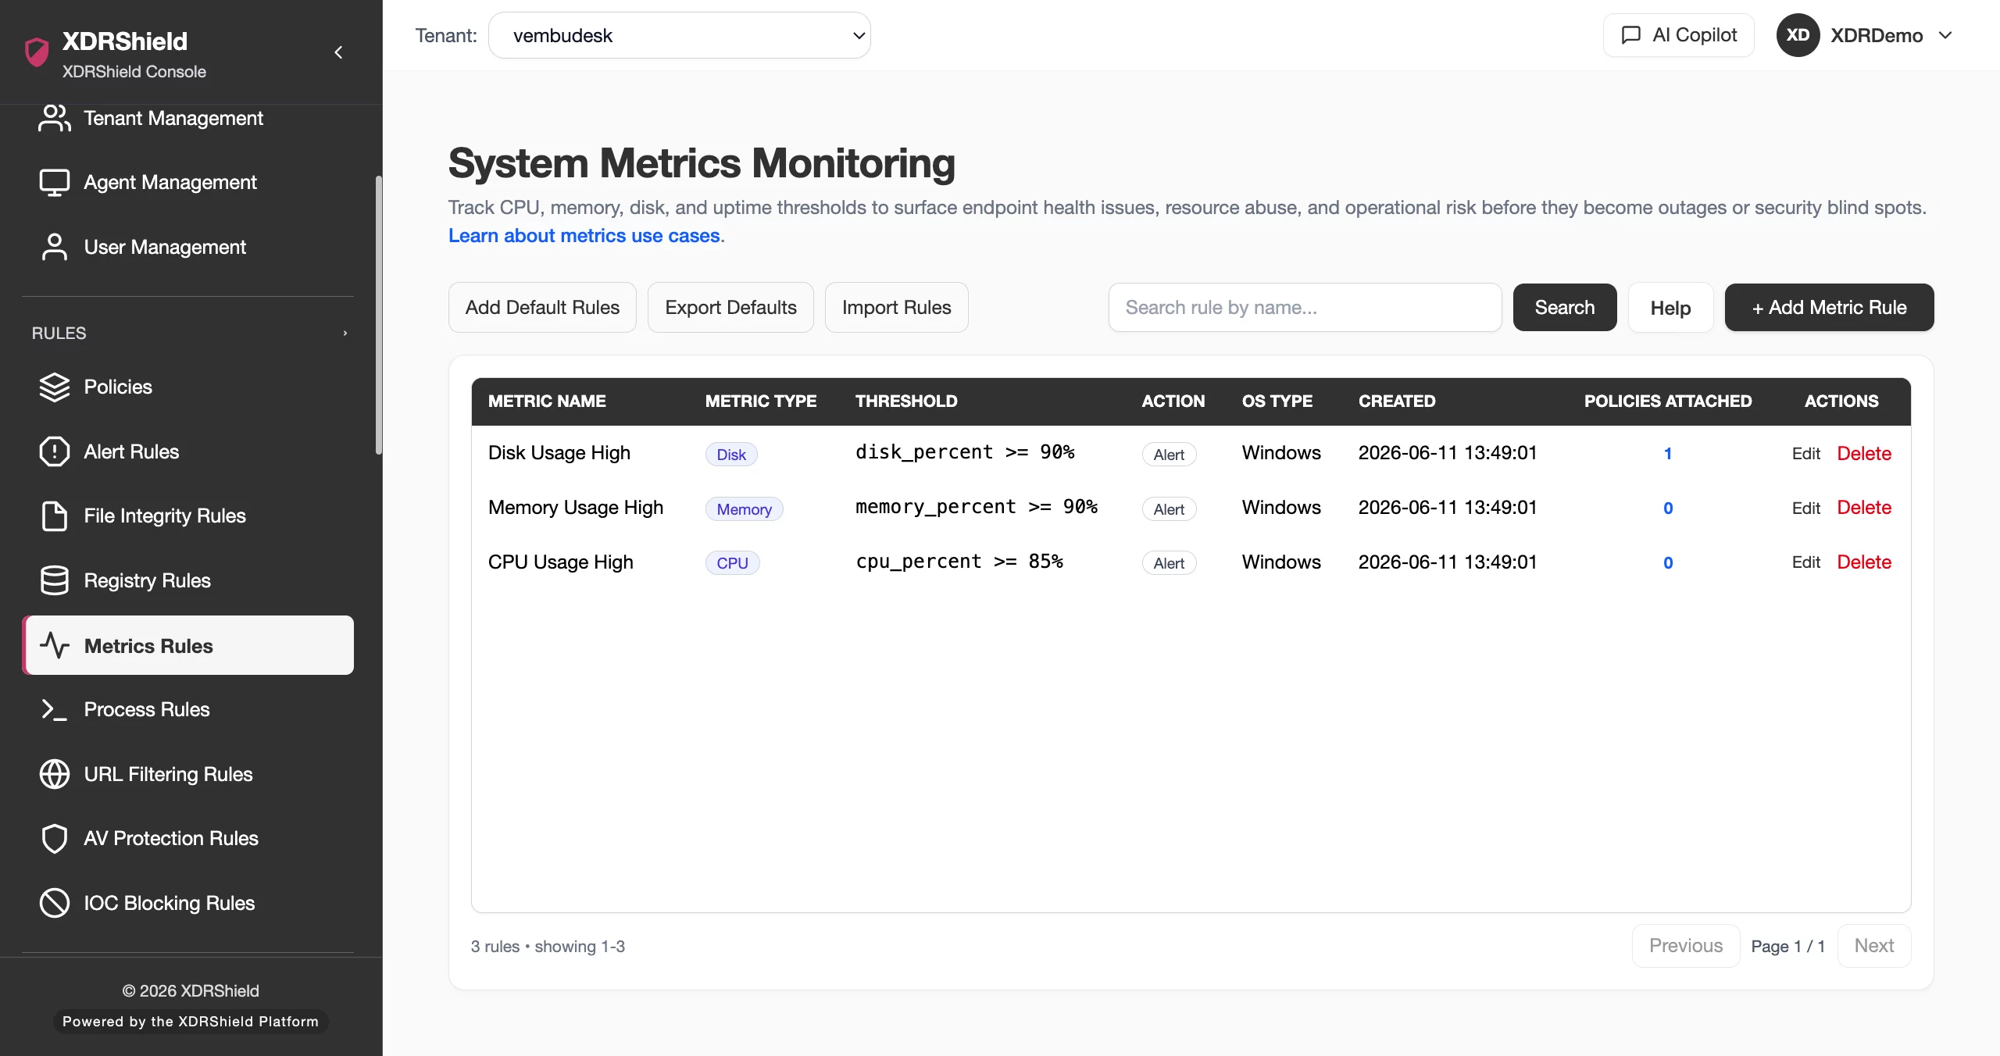Focus the Search rule by name field
The height and width of the screenshot is (1056, 2000).
pyautogui.click(x=1305, y=307)
